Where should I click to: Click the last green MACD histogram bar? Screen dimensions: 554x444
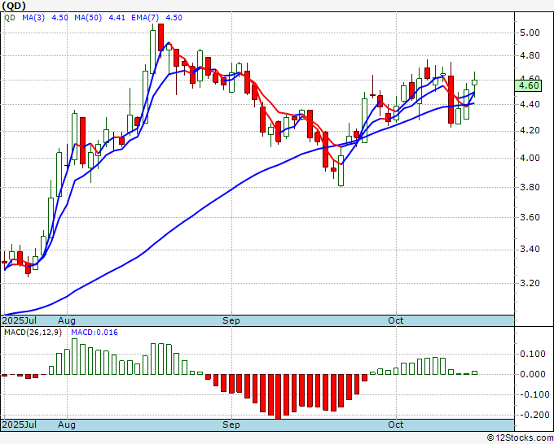pos(474,372)
